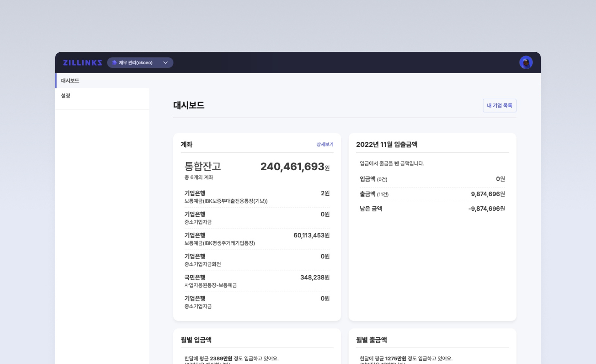Open the 상세보기 link in 계좌 card
Screen dimensions: 596x364
coord(325,144)
